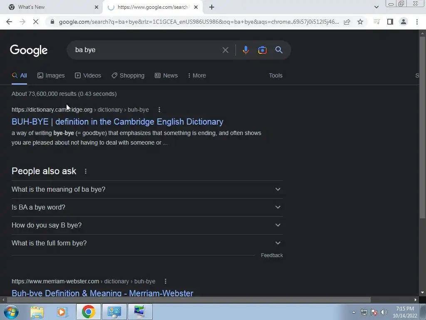Search by image with camera icon
The width and height of the screenshot is (426, 320).
(262, 50)
